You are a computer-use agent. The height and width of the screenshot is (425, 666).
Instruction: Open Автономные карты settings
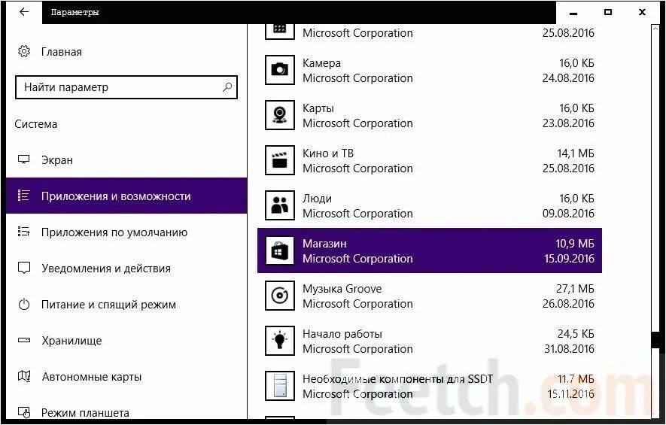pyautogui.click(x=91, y=377)
